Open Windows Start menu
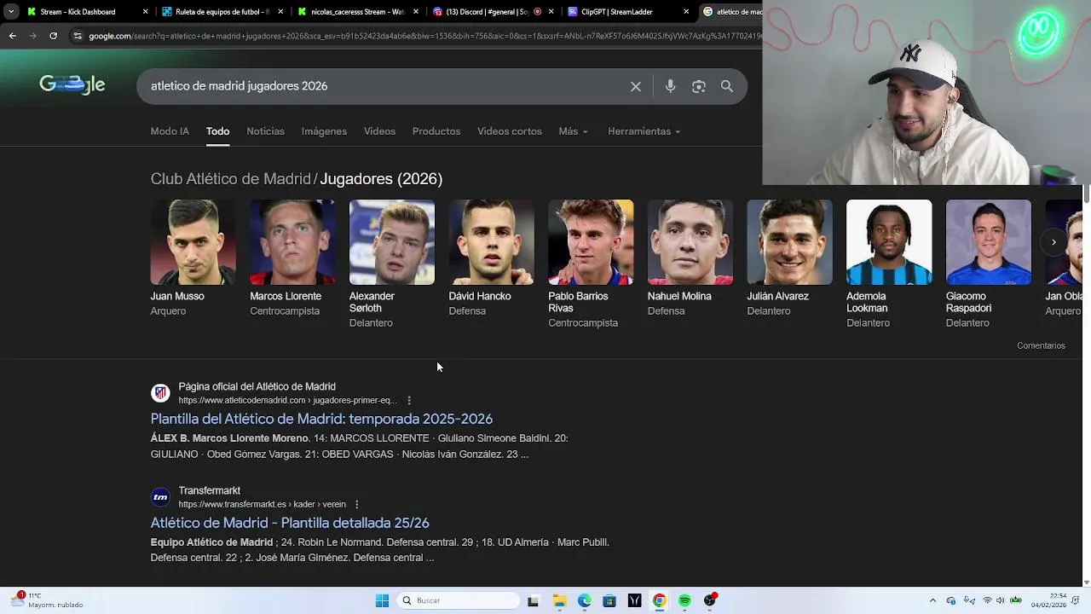This screenshot has width=1091, height=614. [382, 600]
